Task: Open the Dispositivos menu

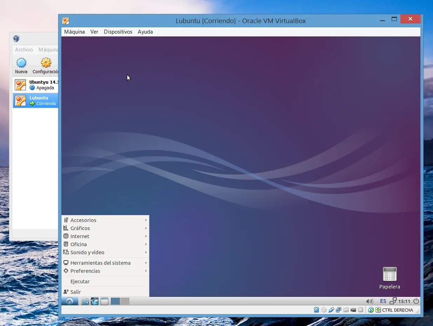Action: (118, 32)
